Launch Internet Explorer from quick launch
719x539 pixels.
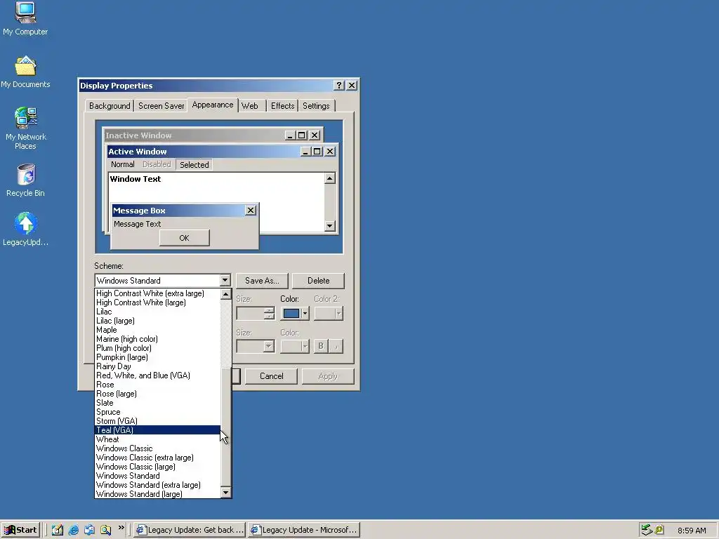73,530
